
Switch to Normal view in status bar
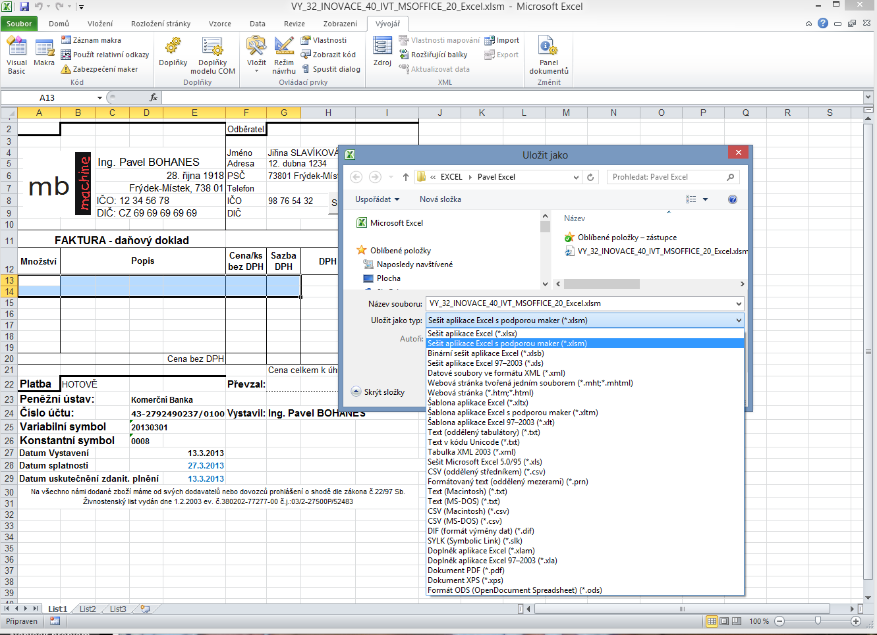point(712,621)
